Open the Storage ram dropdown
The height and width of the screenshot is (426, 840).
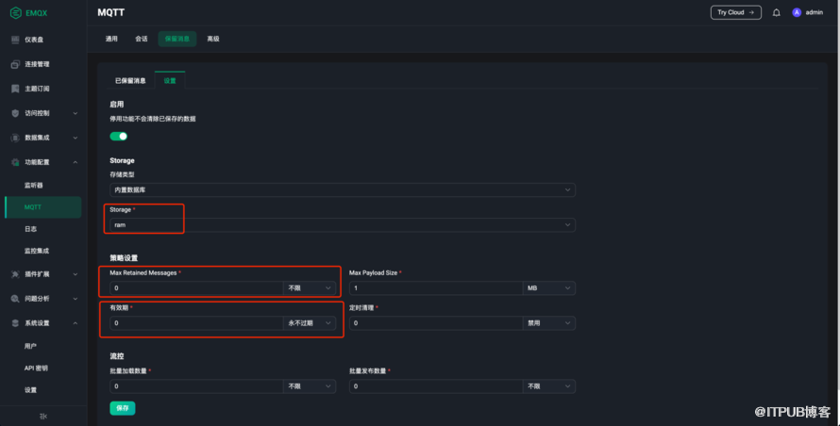[343, 224]
